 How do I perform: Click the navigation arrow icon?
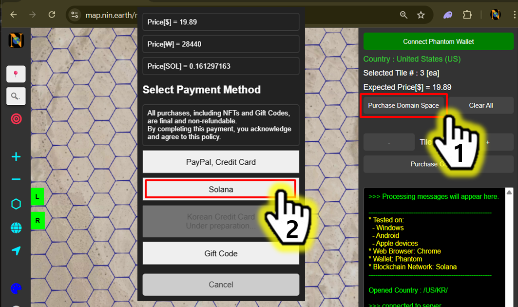(16, 250)
